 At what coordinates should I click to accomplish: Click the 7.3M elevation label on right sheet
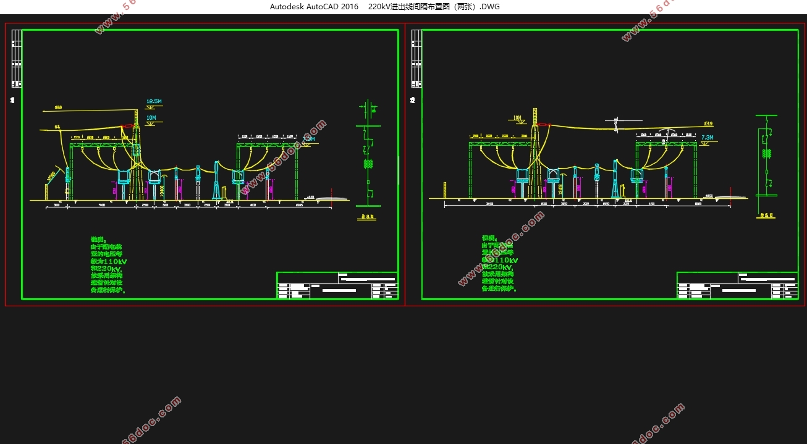pos(708,137)
